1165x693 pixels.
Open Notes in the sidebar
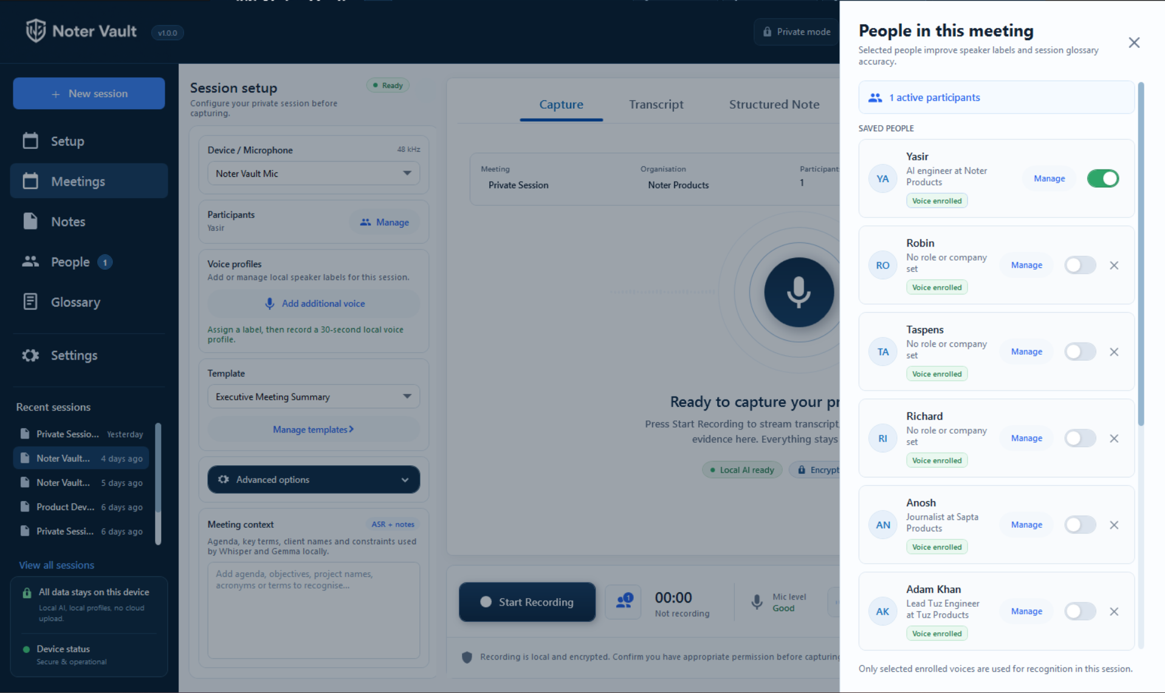89,222
